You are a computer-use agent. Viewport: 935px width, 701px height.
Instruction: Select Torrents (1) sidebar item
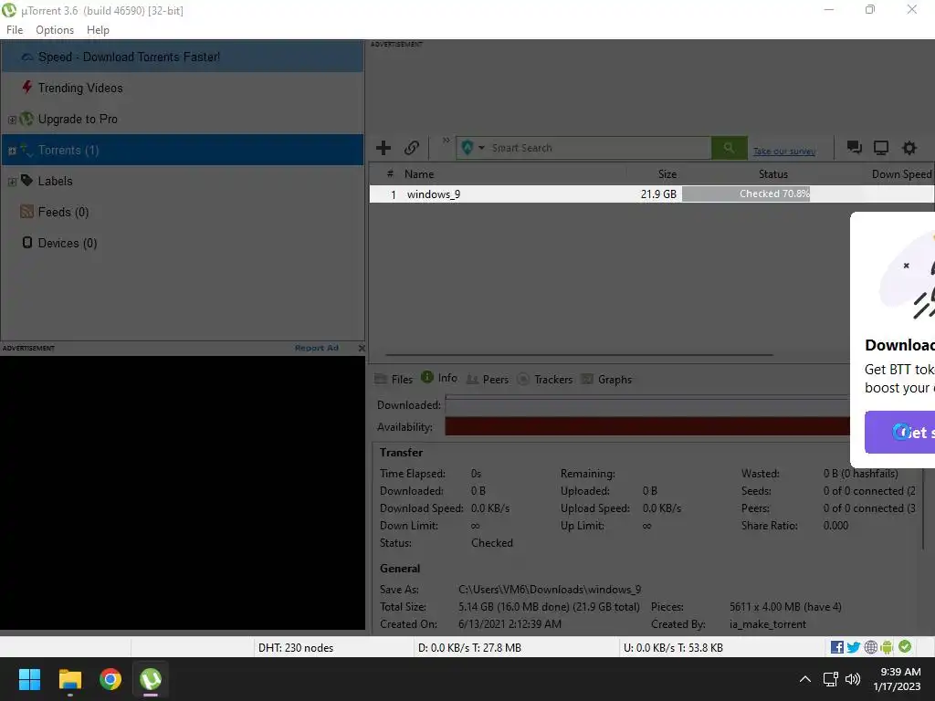tap(183, 150)
